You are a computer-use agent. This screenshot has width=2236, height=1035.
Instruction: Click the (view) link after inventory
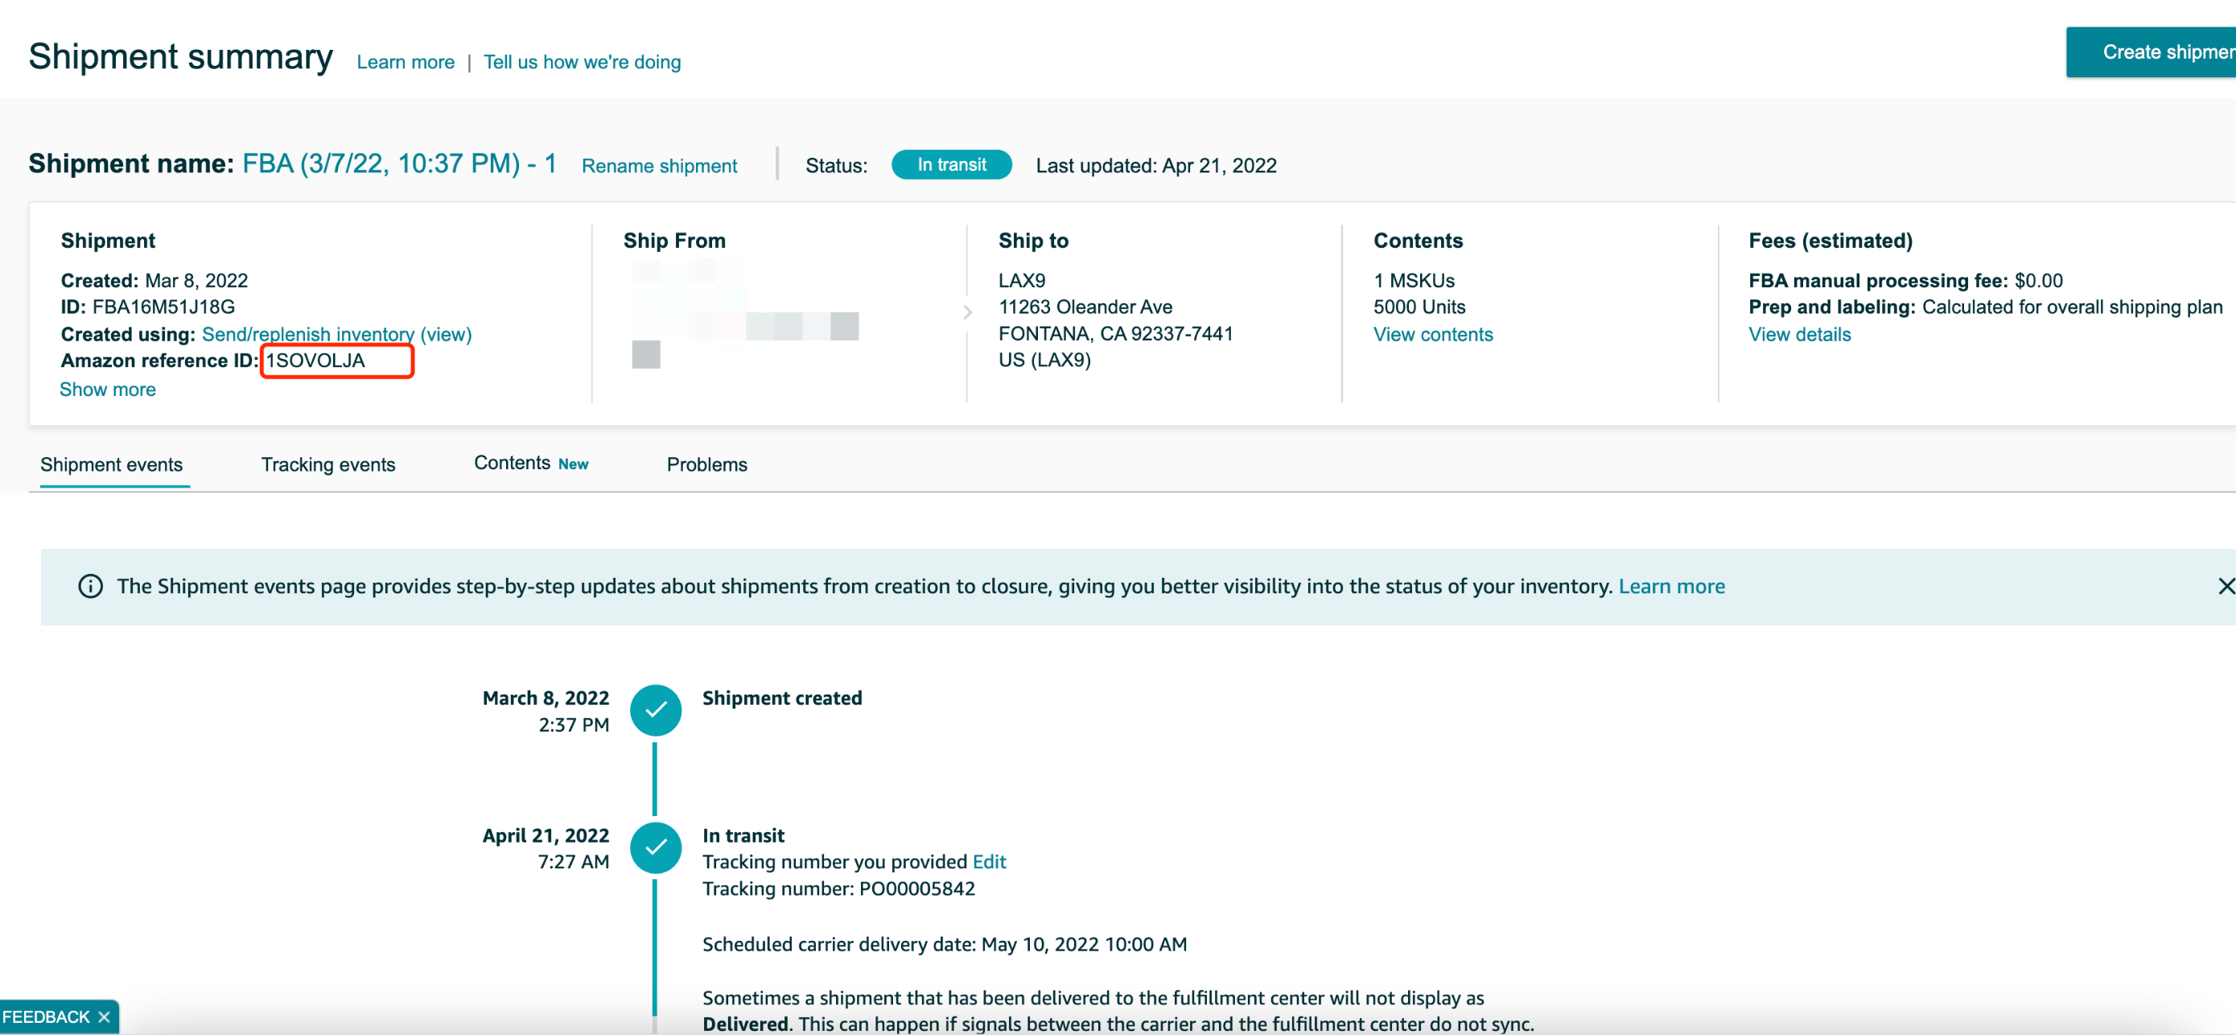[x=447, y=334]
